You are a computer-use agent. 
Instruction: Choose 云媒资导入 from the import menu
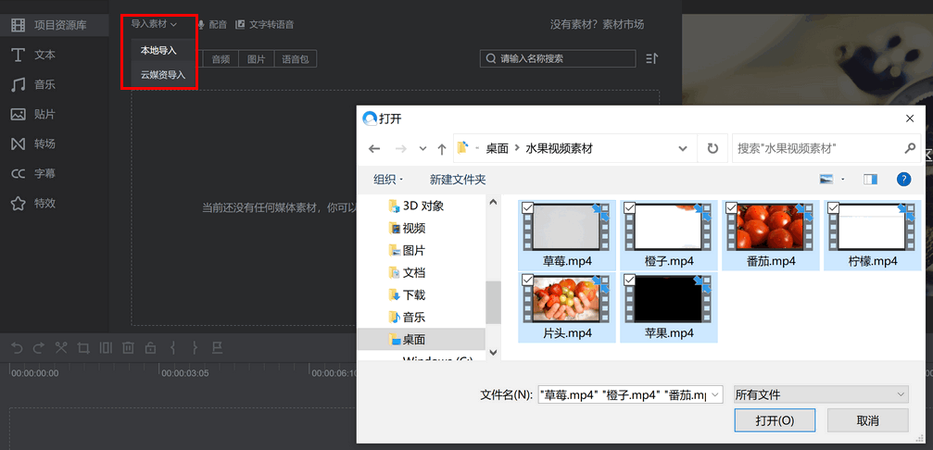(x=163, y=75)
